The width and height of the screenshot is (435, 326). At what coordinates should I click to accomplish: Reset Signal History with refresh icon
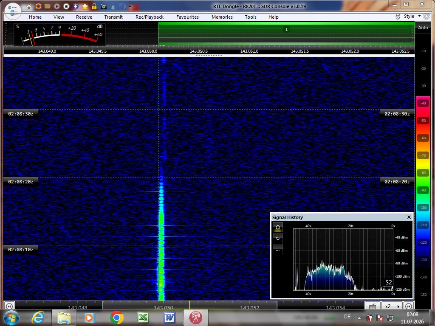coord(278,239)
